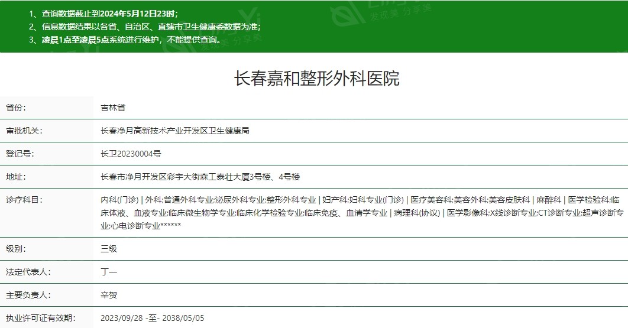Select the level value 三级

pyautogui.click(x=109, y=249)
